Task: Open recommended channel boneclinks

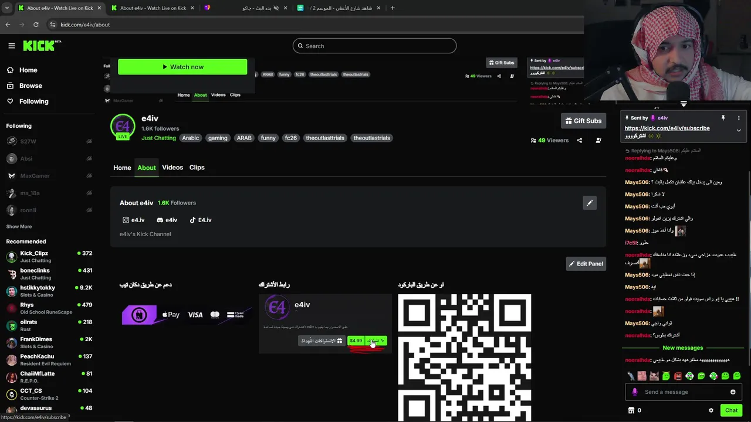Action: point(49,274)
